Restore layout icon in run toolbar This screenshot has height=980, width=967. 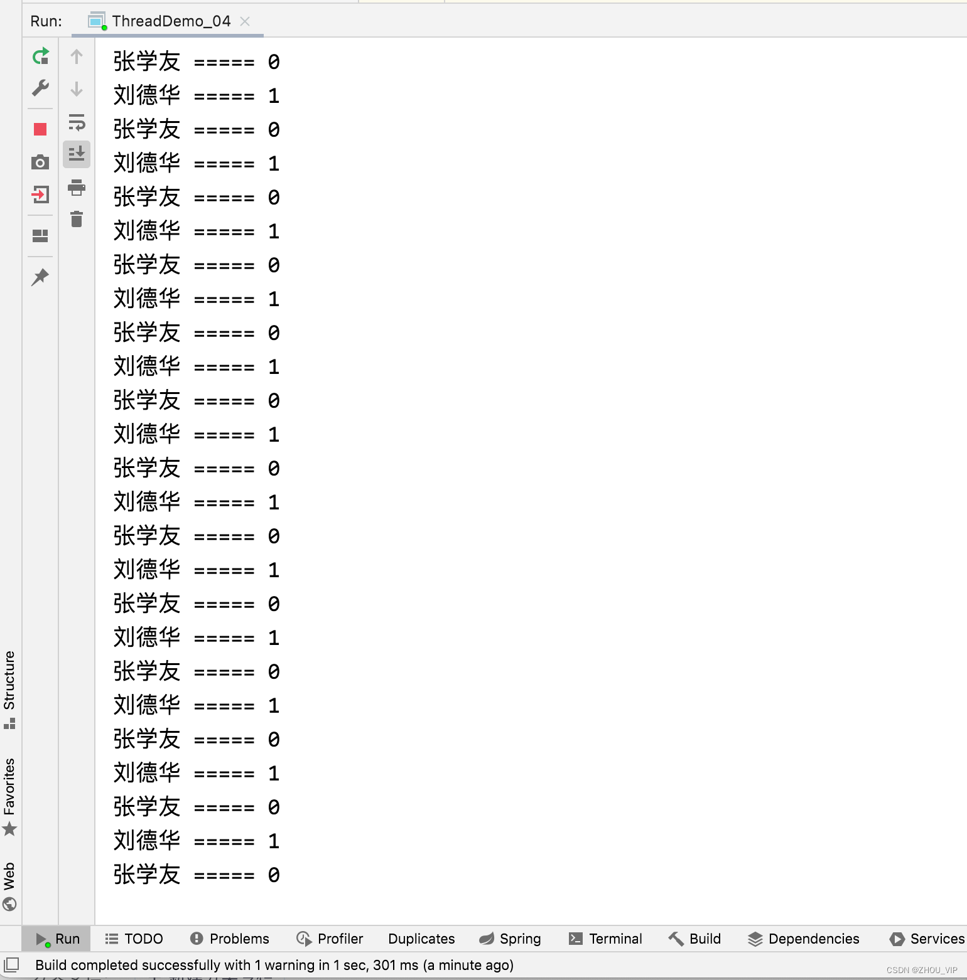(40, 236)
